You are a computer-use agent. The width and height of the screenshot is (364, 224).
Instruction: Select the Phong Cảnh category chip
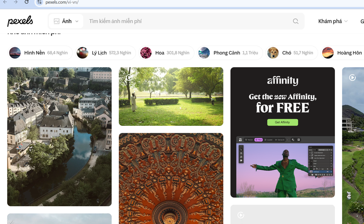click(230, 53)
